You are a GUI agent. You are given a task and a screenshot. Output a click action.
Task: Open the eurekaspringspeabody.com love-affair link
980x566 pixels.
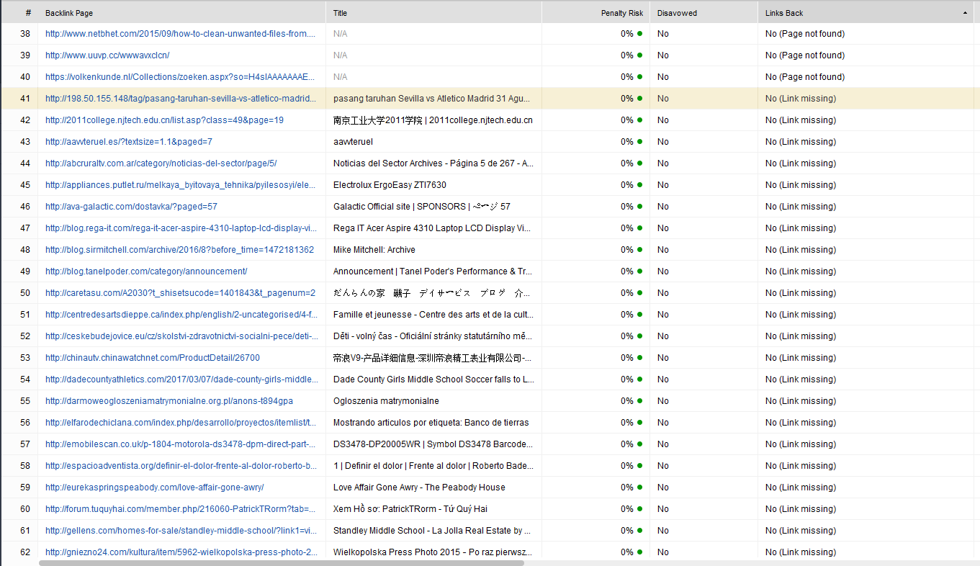coord(154,488)
